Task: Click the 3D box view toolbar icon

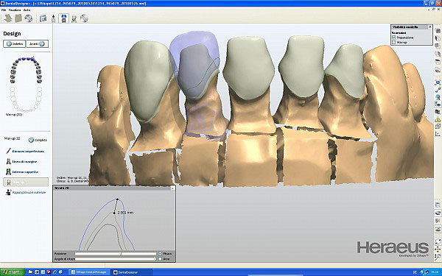Action: [x=43, y=18]
